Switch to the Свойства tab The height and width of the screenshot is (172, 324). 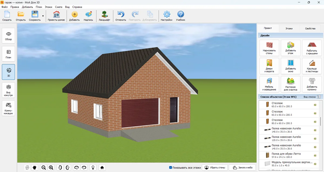tap(310, 28)
